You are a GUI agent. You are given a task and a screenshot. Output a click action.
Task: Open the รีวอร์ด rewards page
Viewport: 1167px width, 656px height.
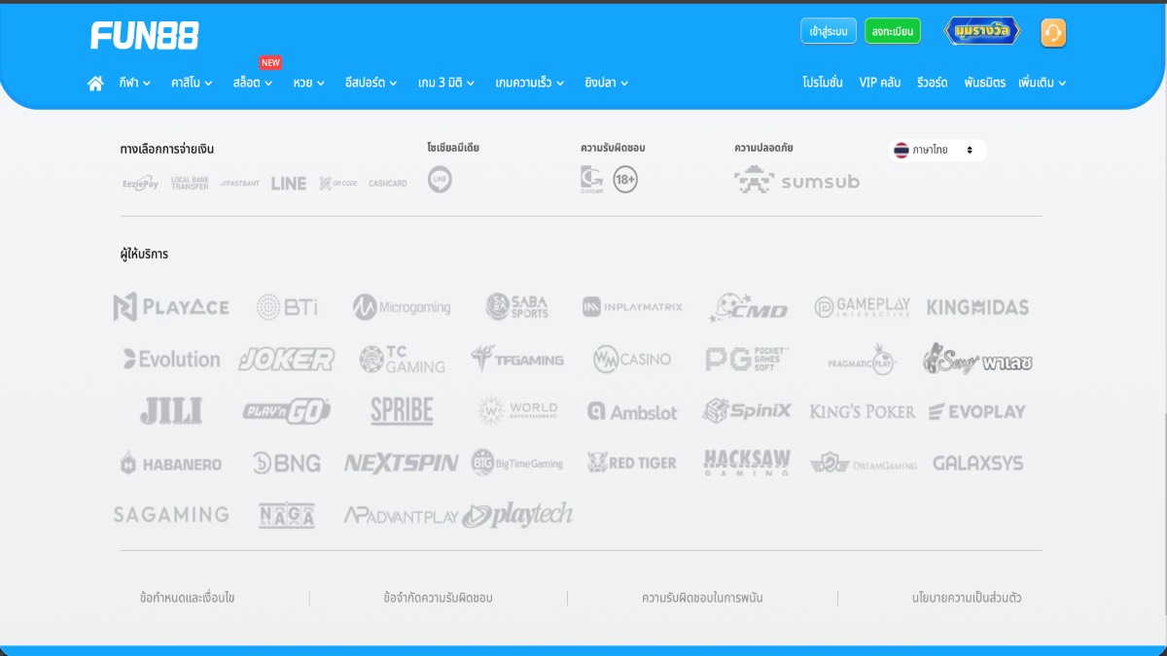[x=933, y=84]
